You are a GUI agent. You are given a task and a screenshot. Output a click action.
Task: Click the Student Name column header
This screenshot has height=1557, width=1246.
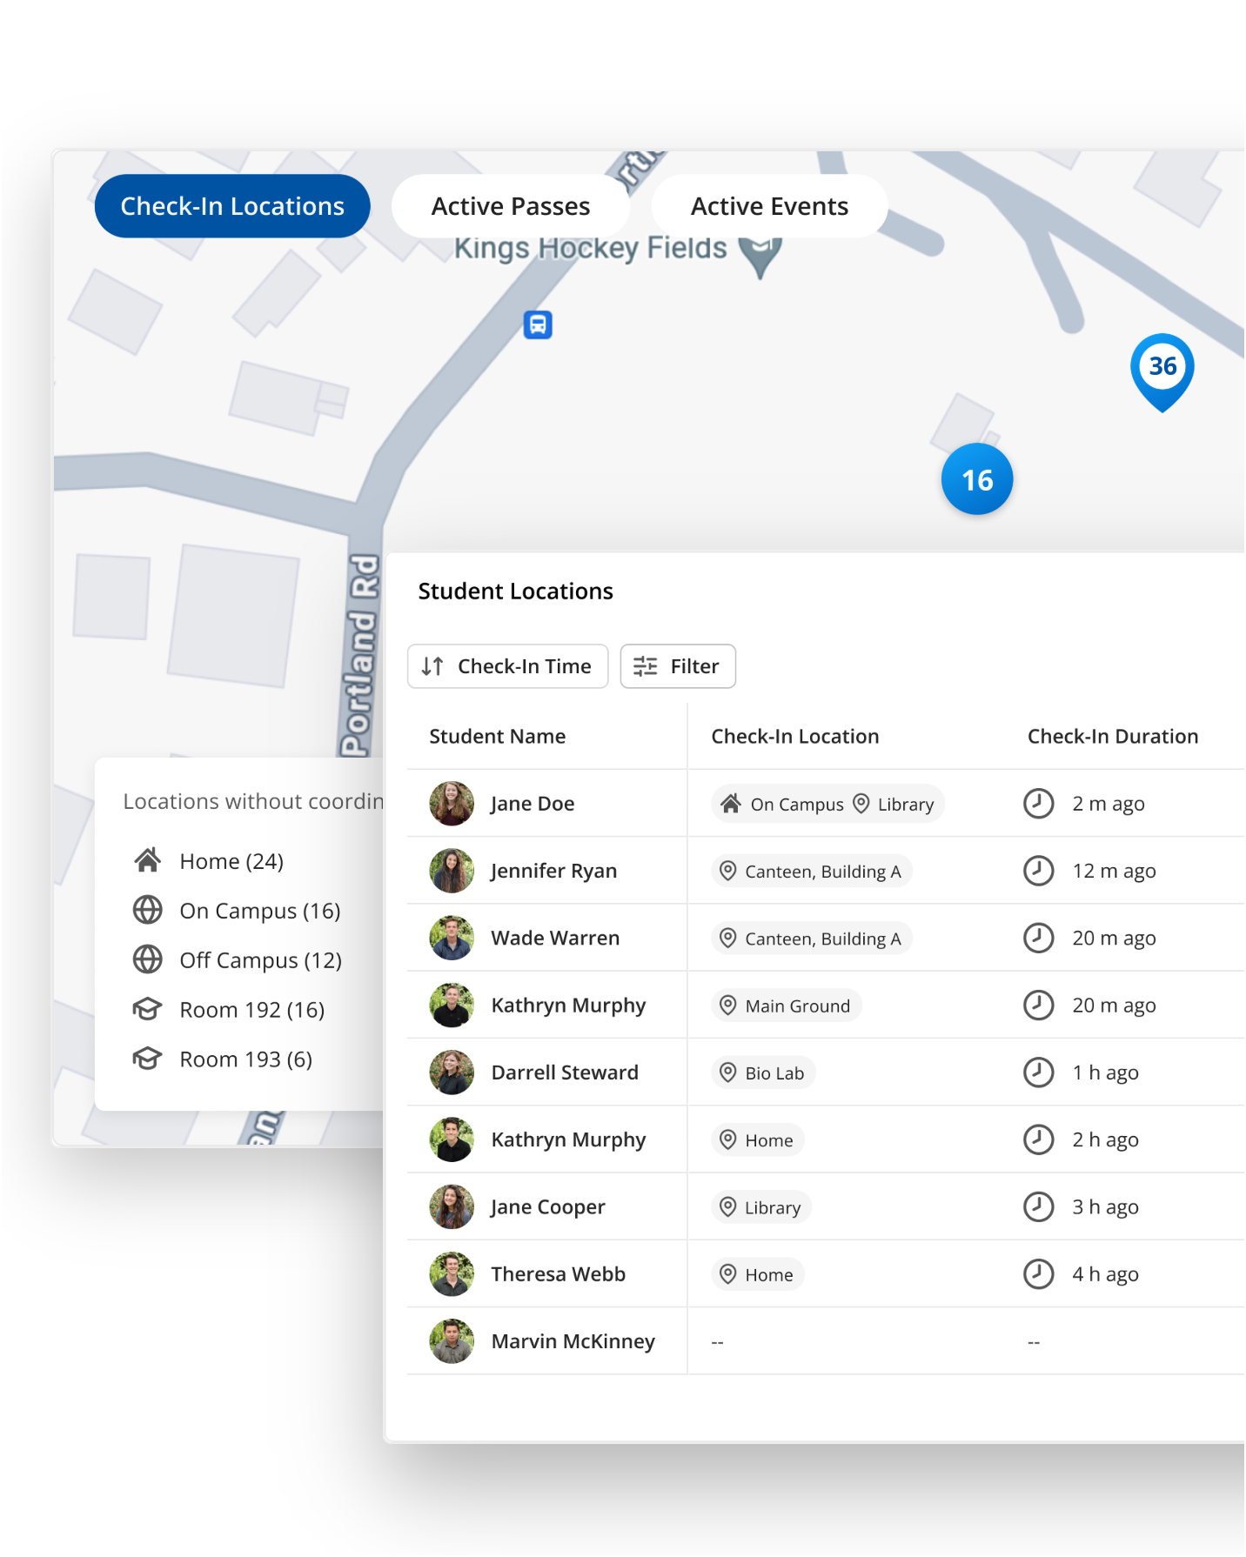[497, 736]
